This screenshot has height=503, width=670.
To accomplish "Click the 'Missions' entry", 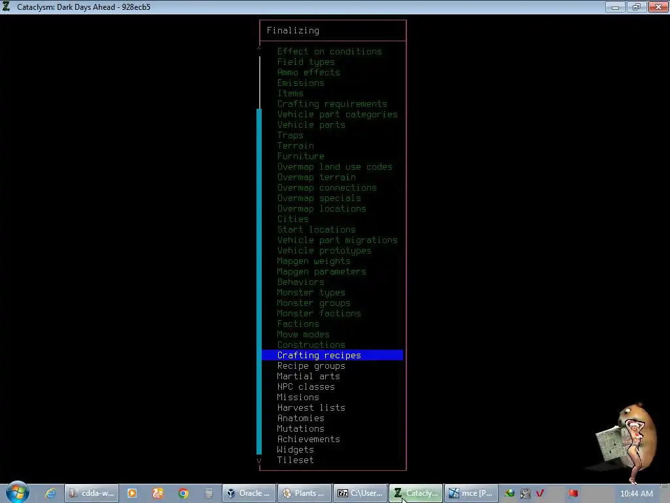I will 298,398.
